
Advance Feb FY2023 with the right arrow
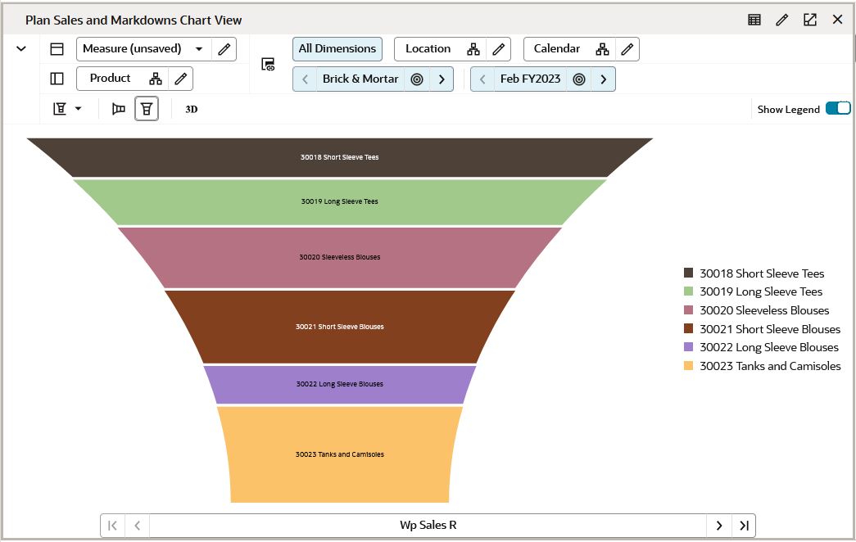604,79
